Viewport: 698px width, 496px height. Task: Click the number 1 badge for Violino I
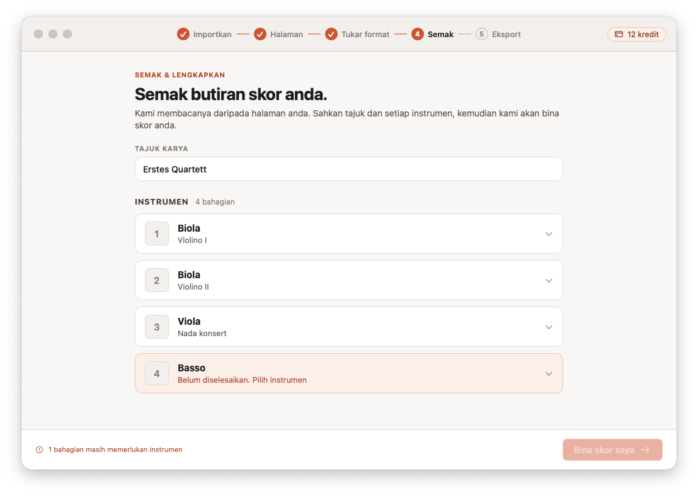click(x=157, y=234)
